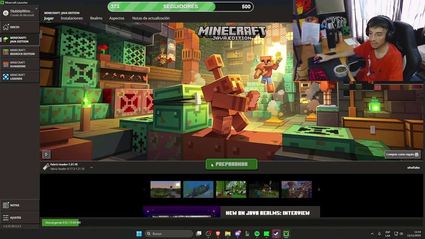Select Minecraft: Java Edition in sidebar
425x239 pixels.
[x=20, y=40]
